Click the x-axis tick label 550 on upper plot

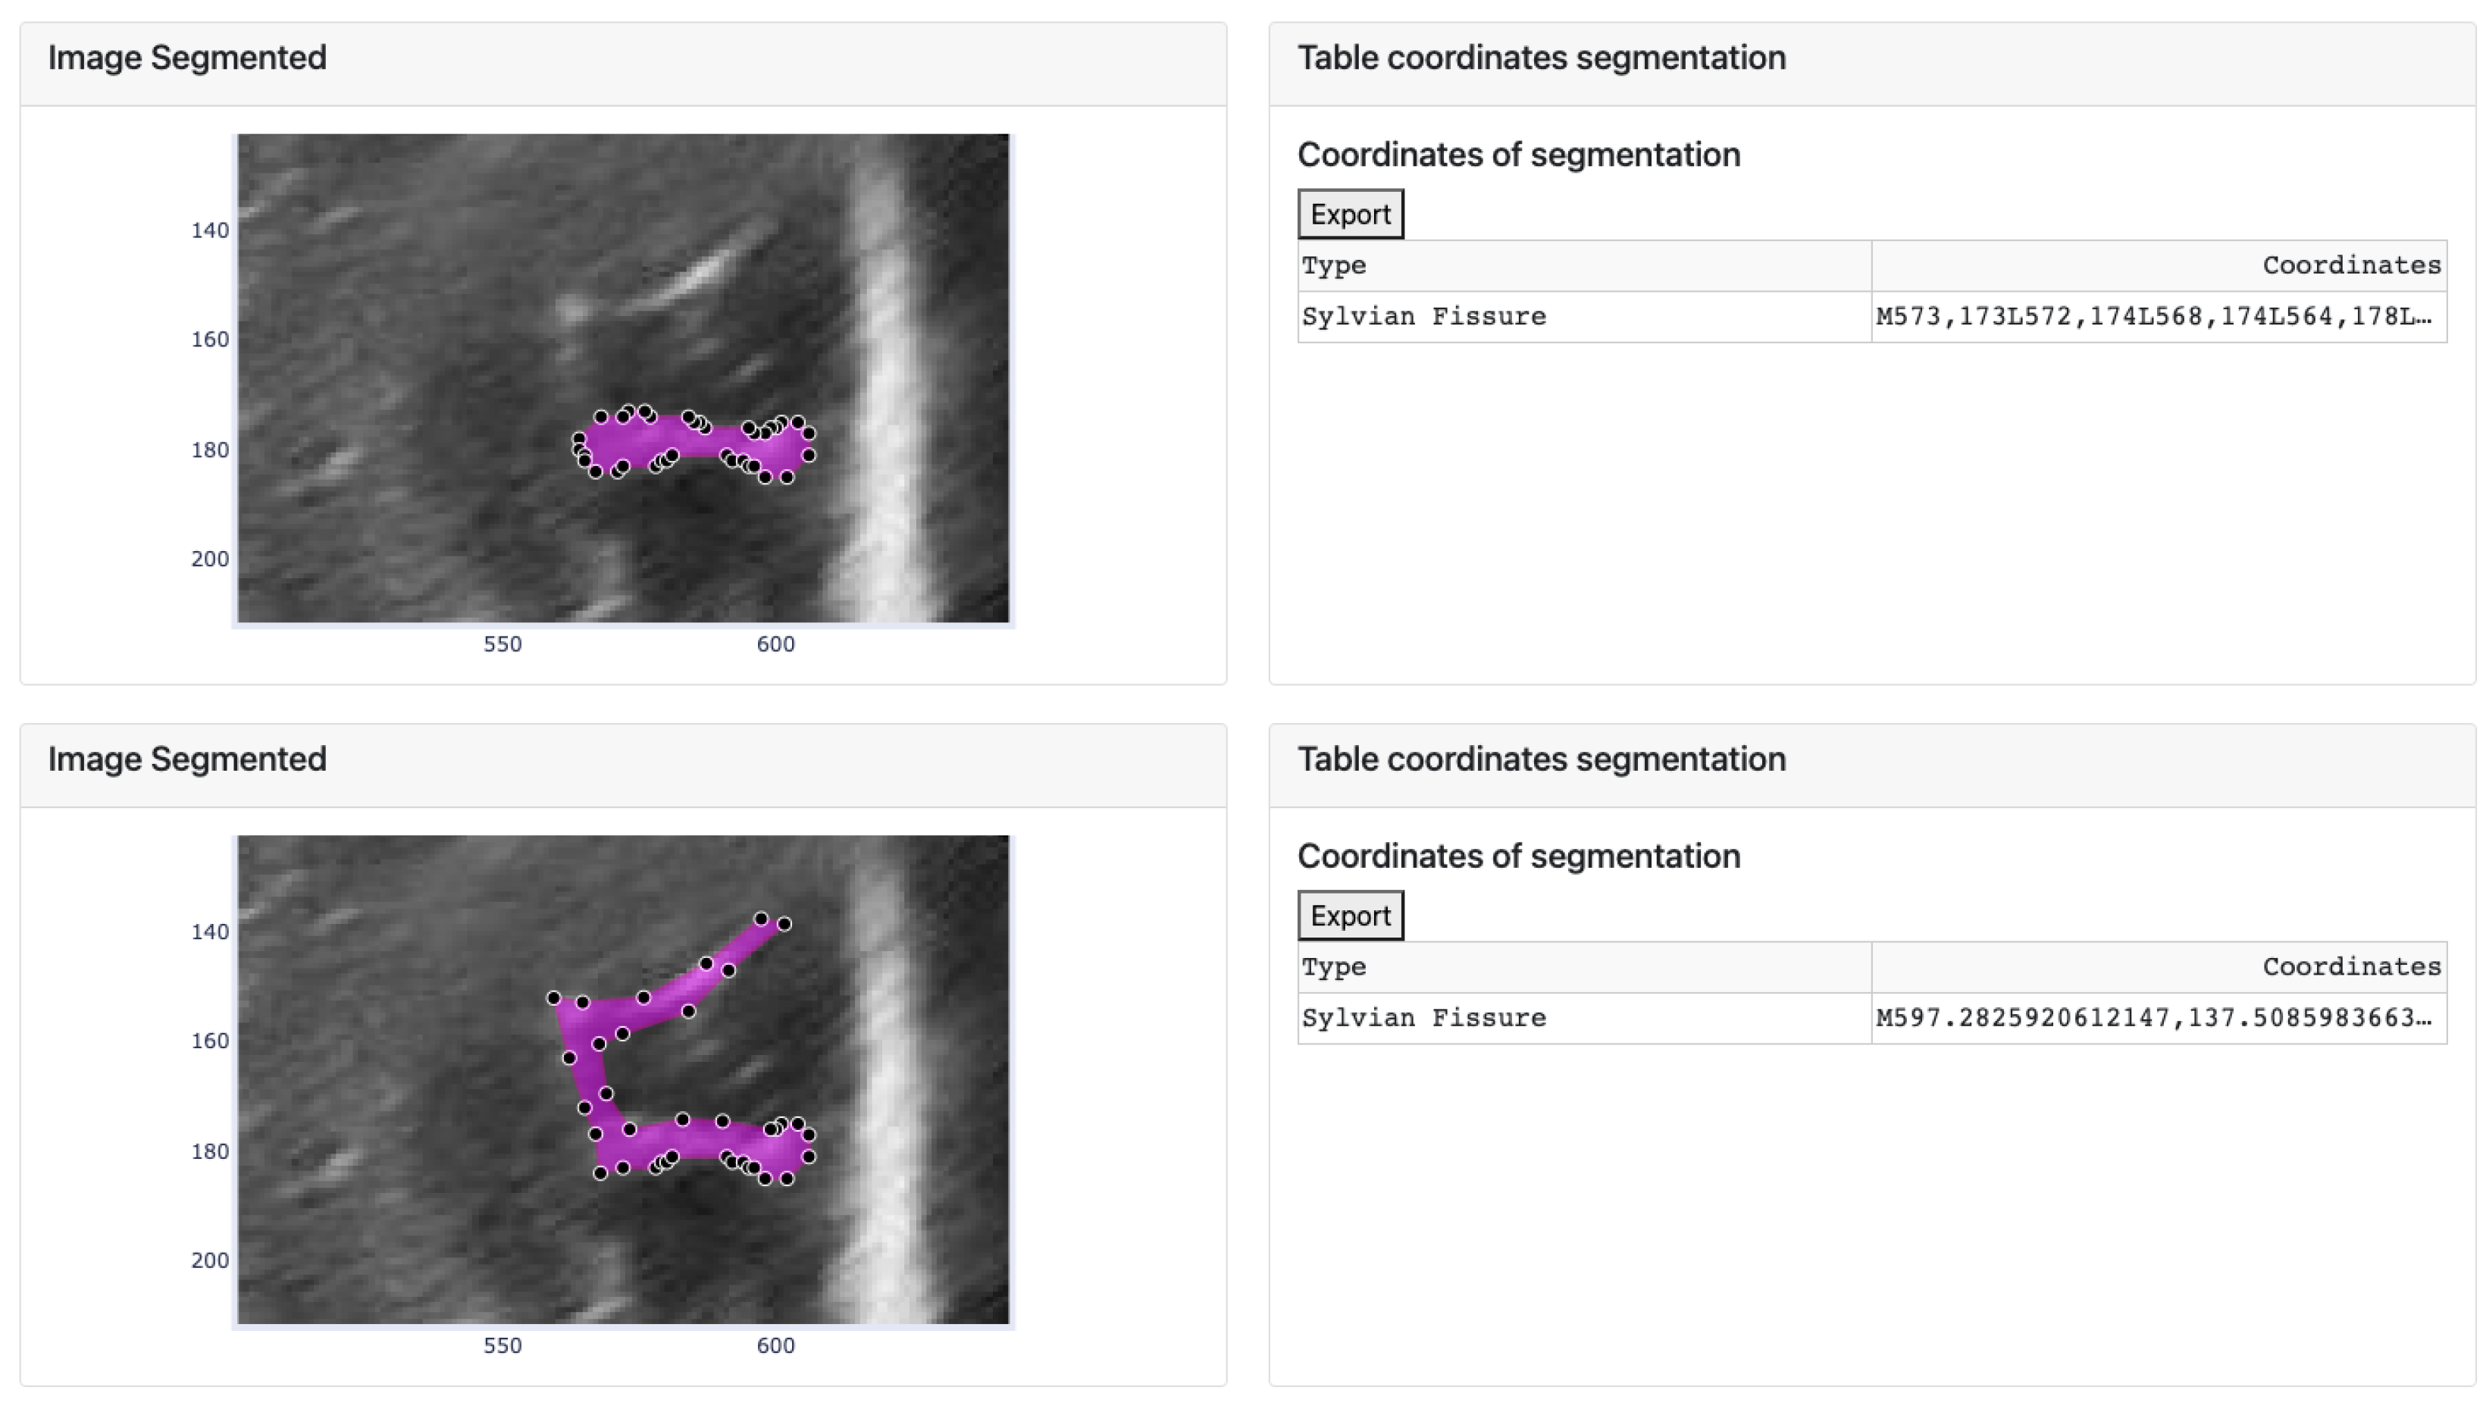tap(503, 644)
